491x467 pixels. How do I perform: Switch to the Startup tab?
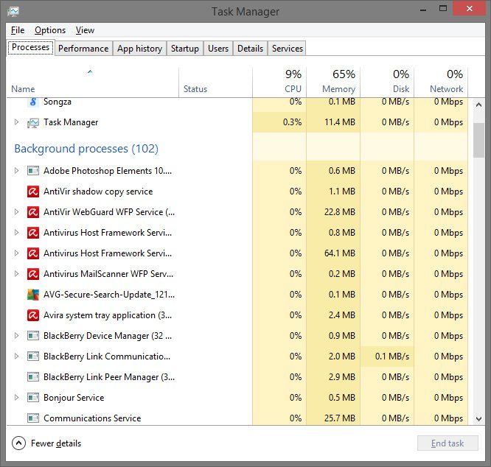[185, 49]
